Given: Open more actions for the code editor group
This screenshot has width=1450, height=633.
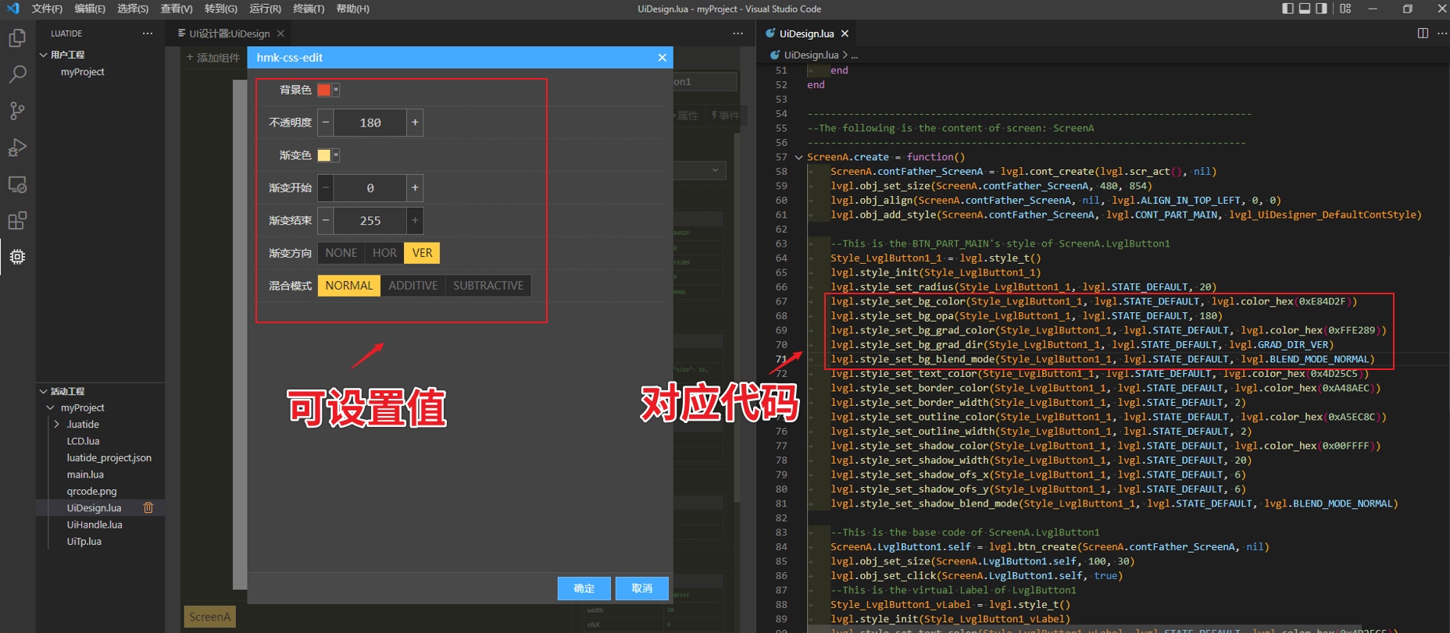Looking at the screenshot, I should [1442, 34].
